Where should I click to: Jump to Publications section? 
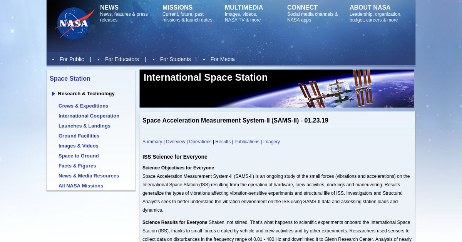[x=247, y=142]
